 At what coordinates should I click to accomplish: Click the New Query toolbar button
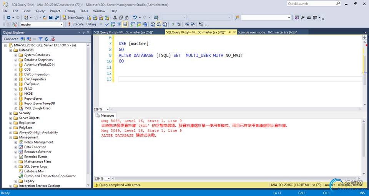pos(73,18)
